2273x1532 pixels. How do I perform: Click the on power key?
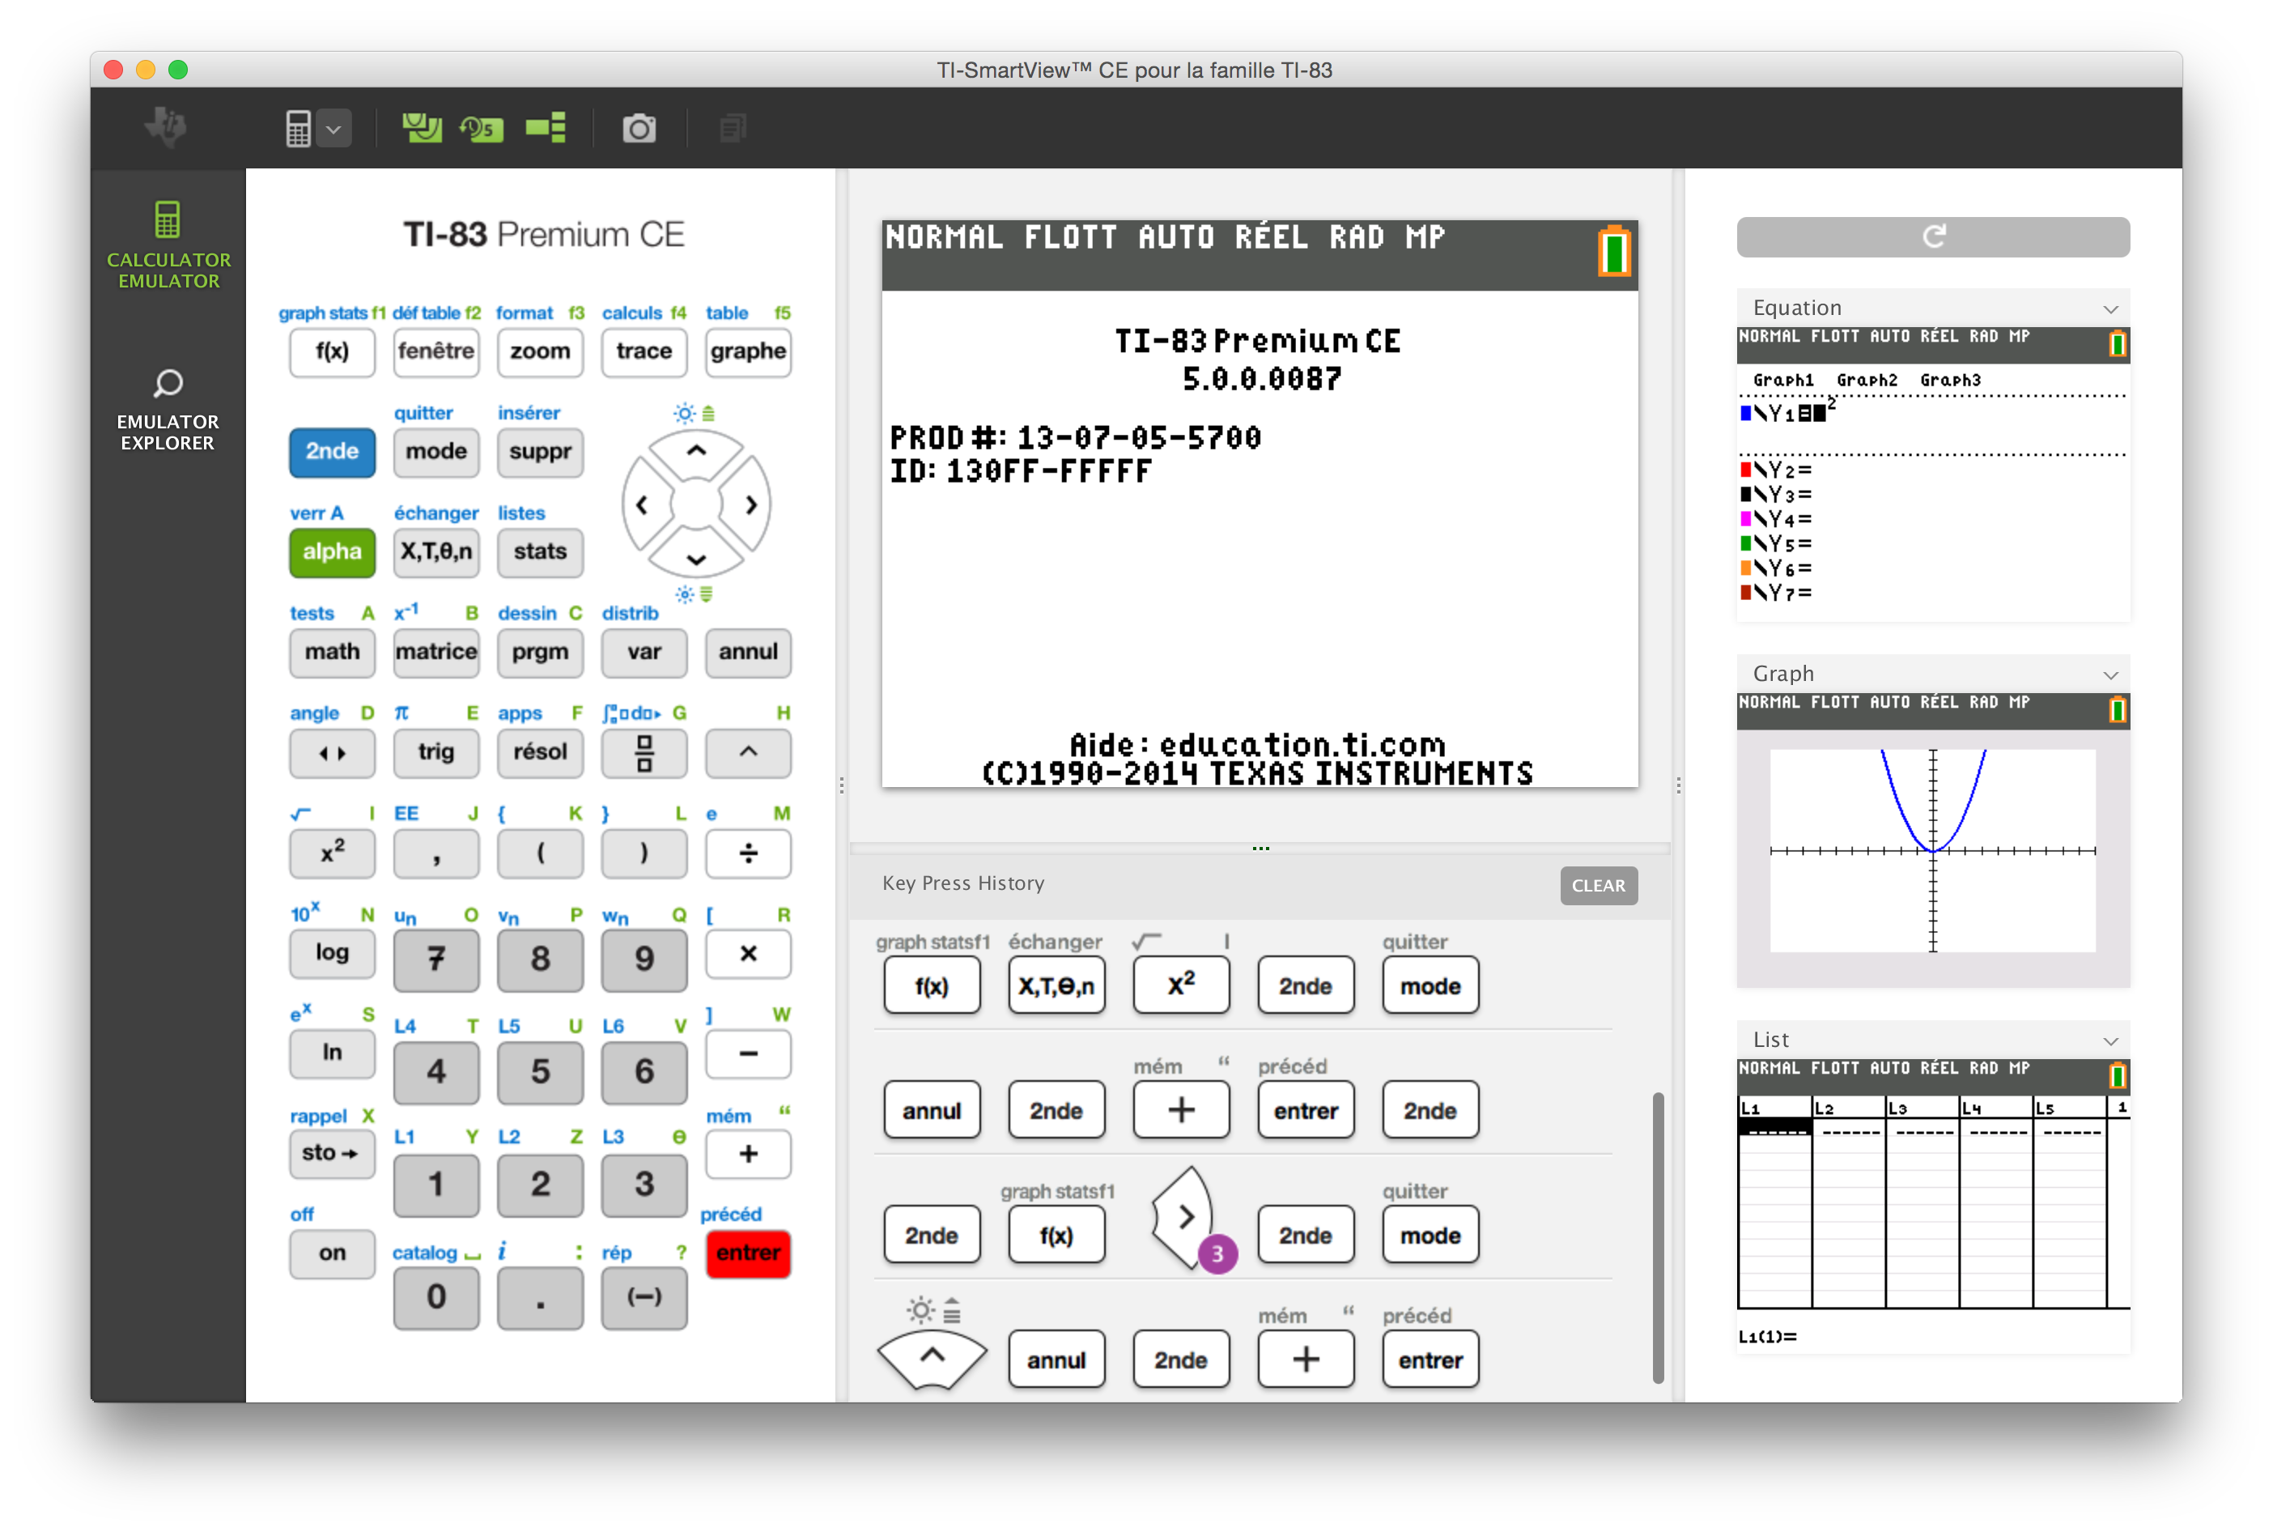[x=332, y=1253]
